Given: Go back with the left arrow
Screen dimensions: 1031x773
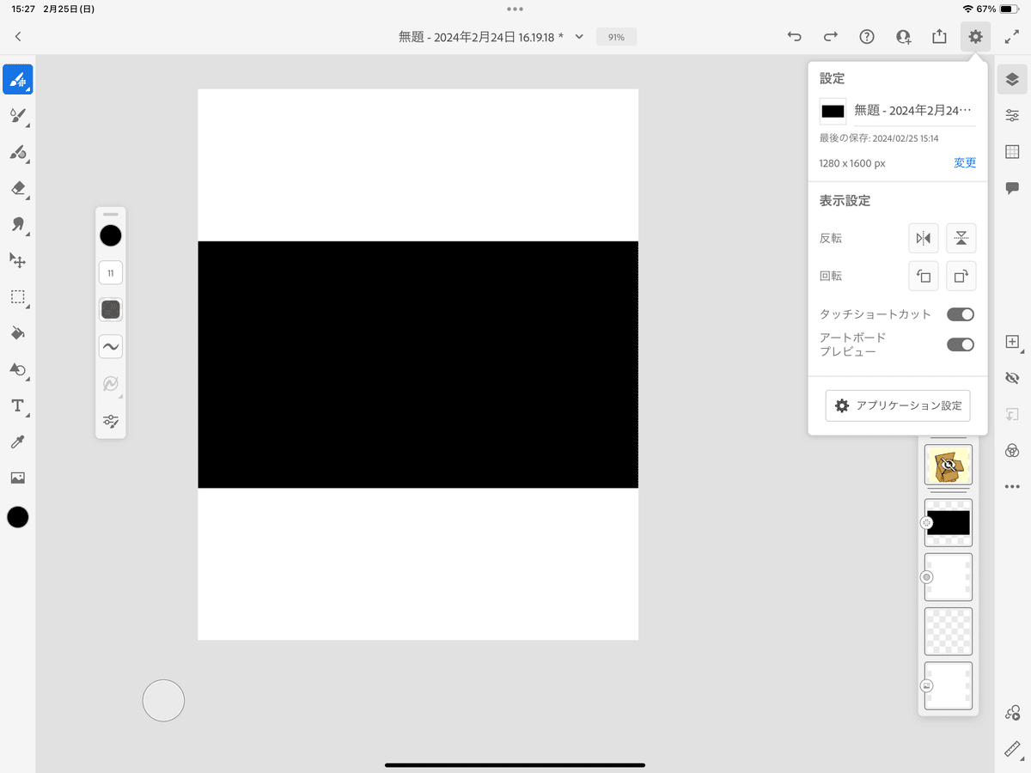Looking at the screenshot, I should (x=18, y=37).
